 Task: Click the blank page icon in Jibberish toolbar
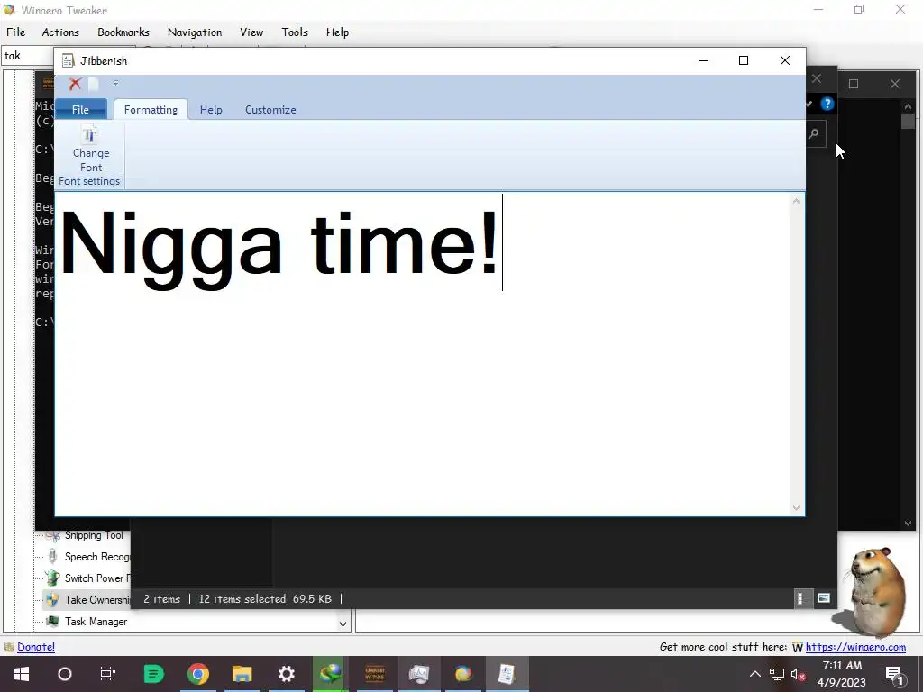click(x=94, y=84)
